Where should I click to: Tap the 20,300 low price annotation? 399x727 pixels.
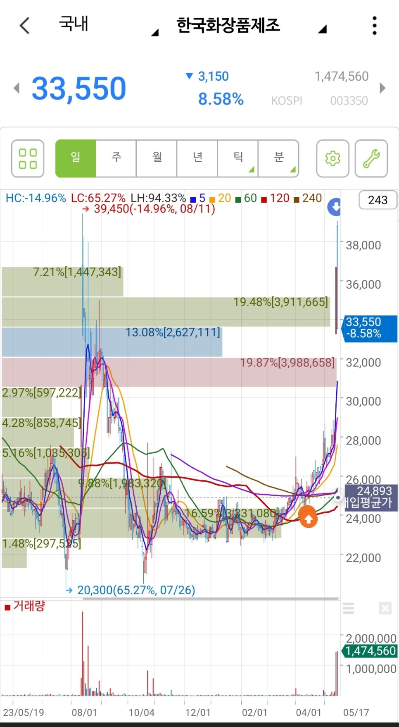pos(136,590)
